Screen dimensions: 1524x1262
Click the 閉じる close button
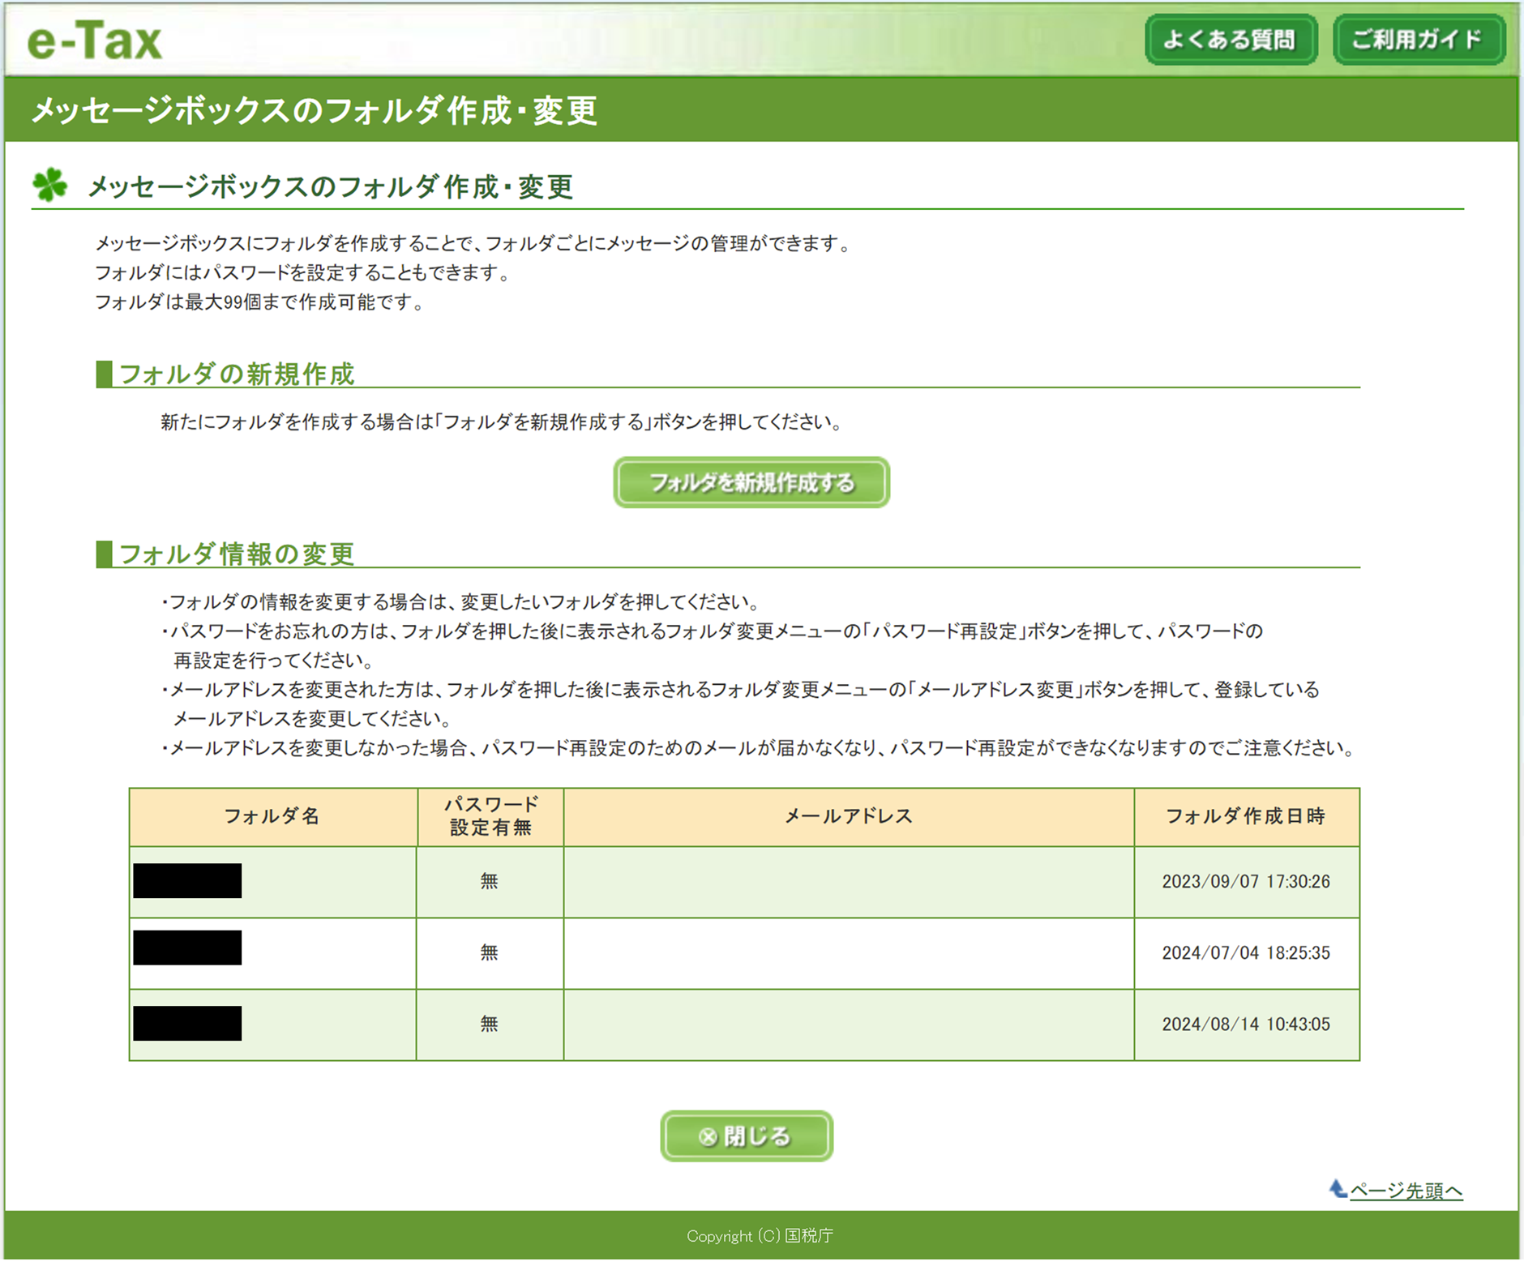(747, 1136)
